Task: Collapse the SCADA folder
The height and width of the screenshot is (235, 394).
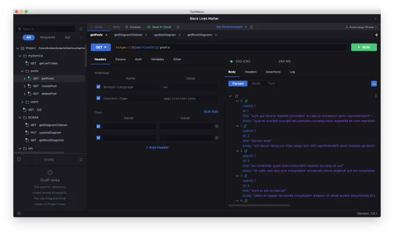Action: (20, 117)
